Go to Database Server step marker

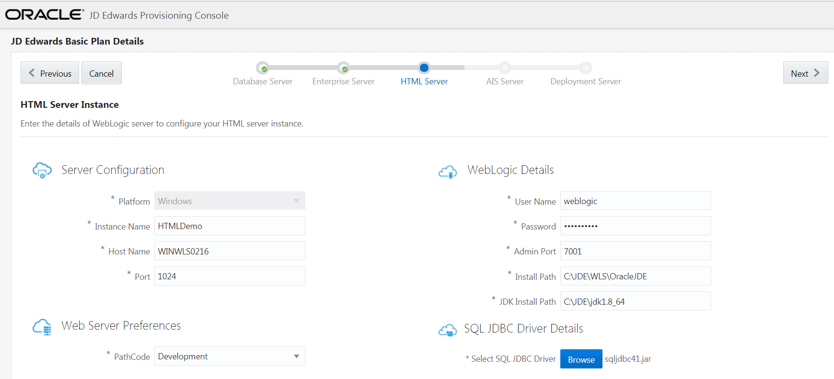pos(263,68)
